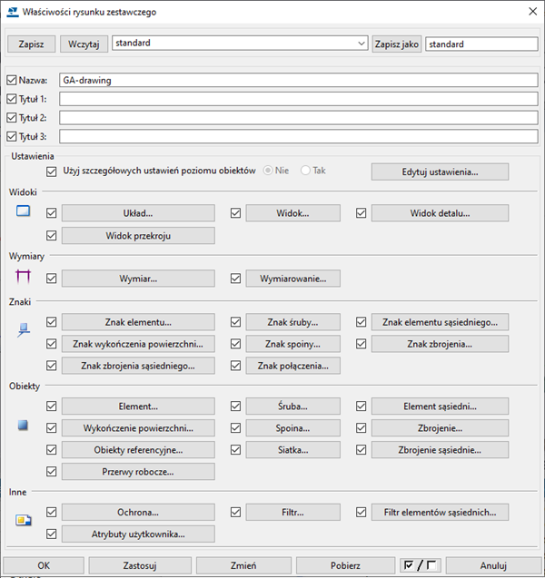The width and height of the screenshot is (545, 578).
Task: Click the Edytuj ustawienia... button
Action: tap(440, 171)
